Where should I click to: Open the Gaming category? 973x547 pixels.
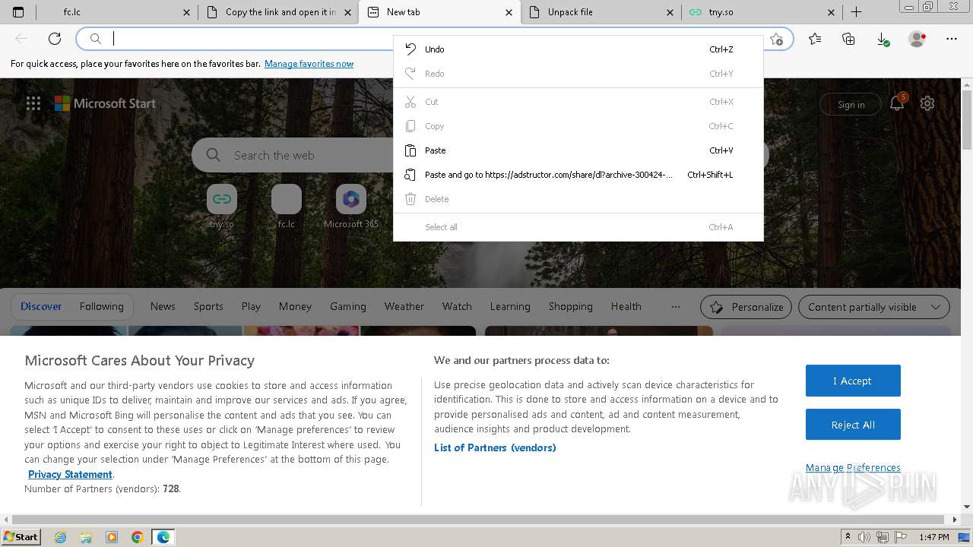click(x=348, y=306)
